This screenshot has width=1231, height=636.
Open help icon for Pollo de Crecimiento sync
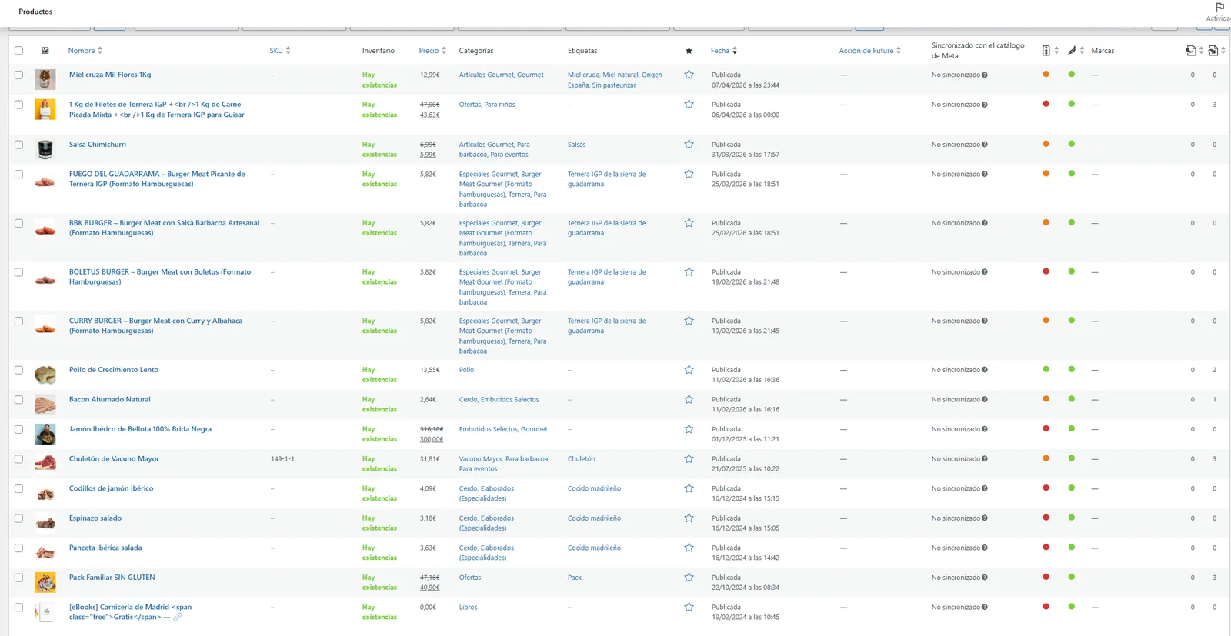[985, 370]
